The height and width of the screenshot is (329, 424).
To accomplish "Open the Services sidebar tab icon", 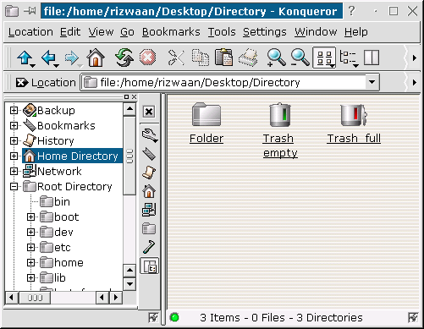I will pyautogui.click(x=149, y=247).
